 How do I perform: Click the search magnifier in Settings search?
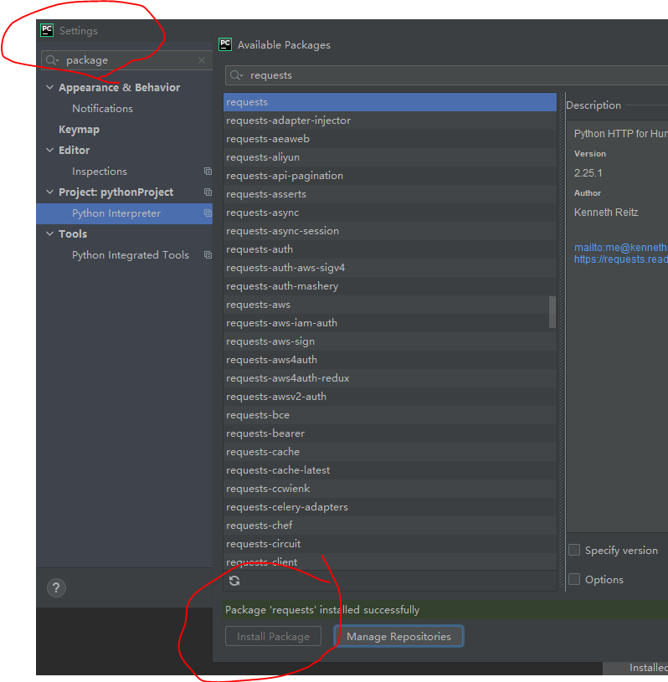point(52,60)
